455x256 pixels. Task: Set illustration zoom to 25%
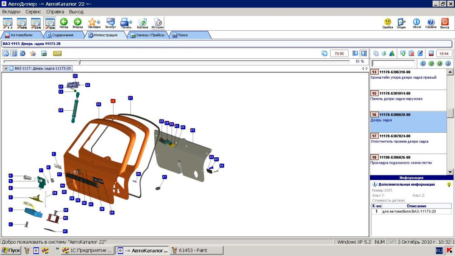click(36, 23)
